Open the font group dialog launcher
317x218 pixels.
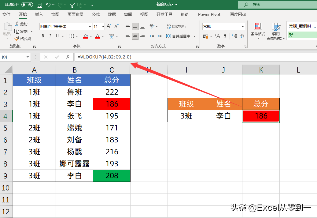tap(120, 47)
